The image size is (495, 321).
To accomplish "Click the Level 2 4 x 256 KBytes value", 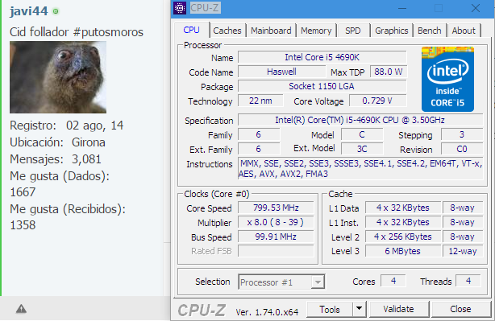I will (403, 237).
